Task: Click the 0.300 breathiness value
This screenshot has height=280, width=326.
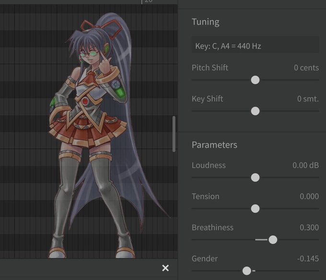Action: pyautogui.click(x=309, y=227)
